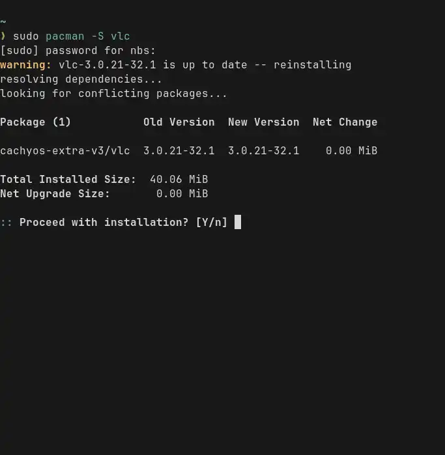Click the "looking for conflicting packages..." line

click(113, 94)
